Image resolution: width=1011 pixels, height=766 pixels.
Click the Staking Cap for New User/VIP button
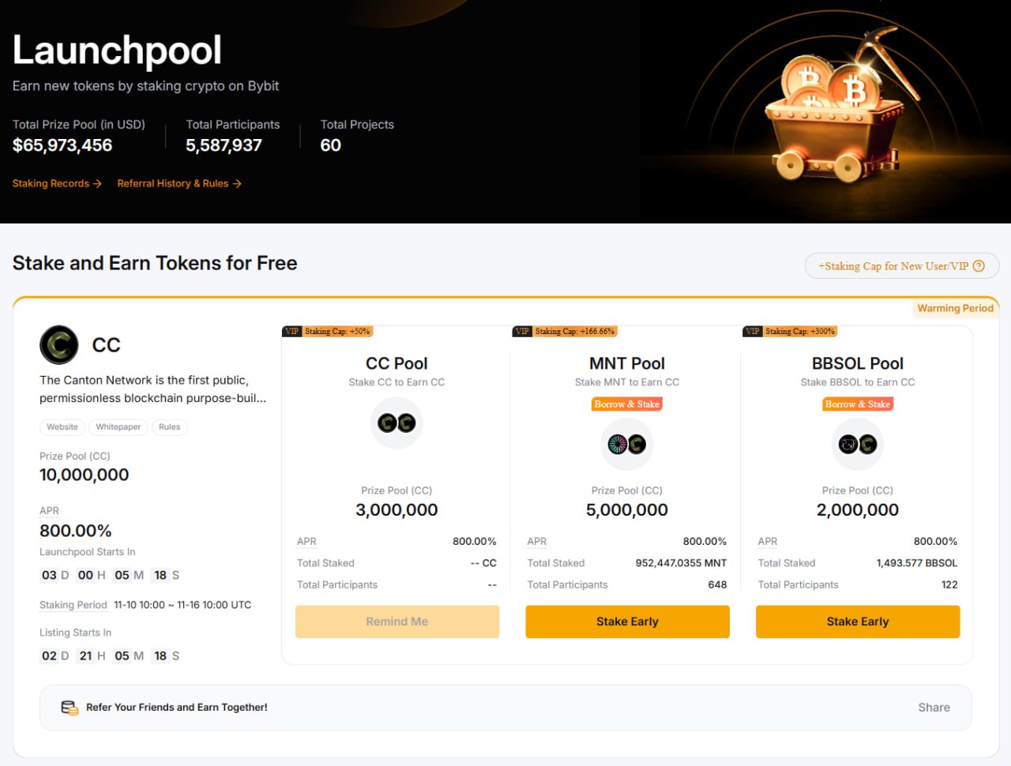pos(893,266)
